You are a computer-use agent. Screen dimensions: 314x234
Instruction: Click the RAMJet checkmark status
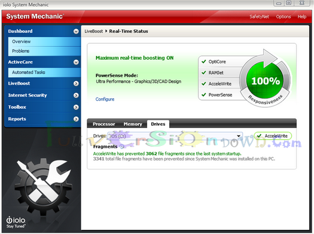(204, 72)
